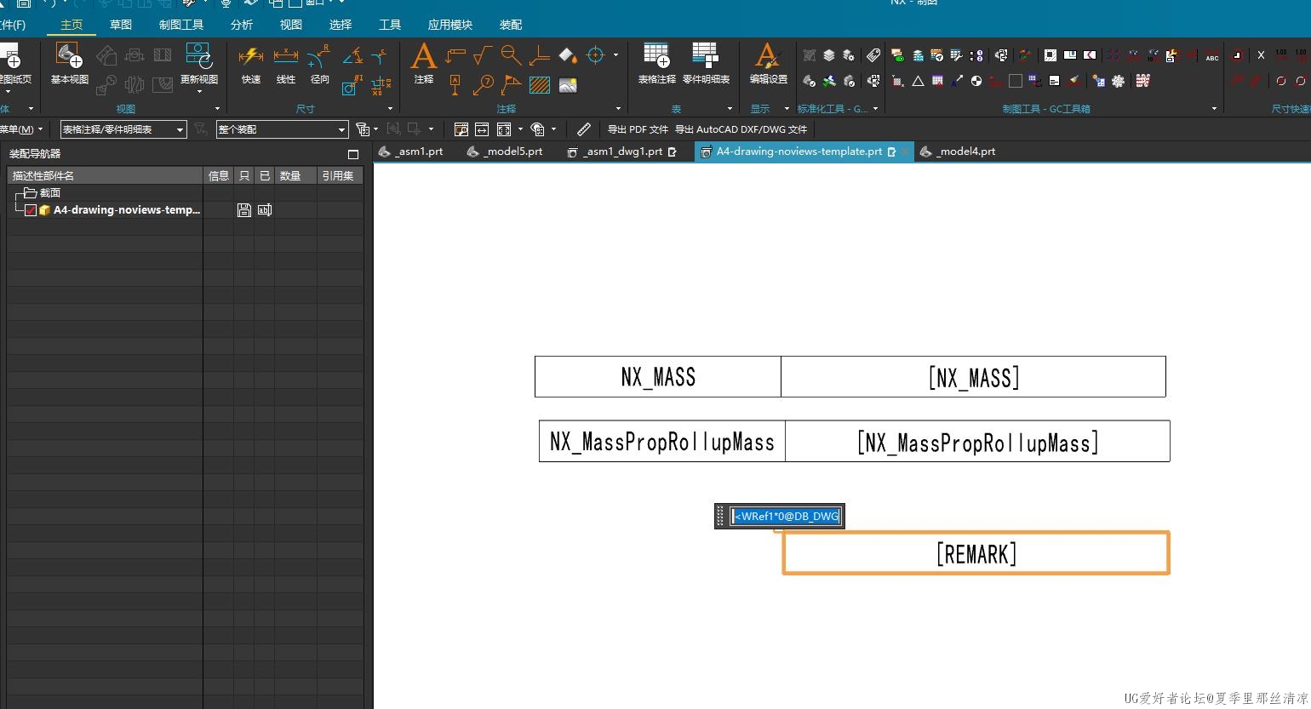Select the angular dimension tool
The width and height of the screenshot is (1311, 709).
[x=352, y=56]
